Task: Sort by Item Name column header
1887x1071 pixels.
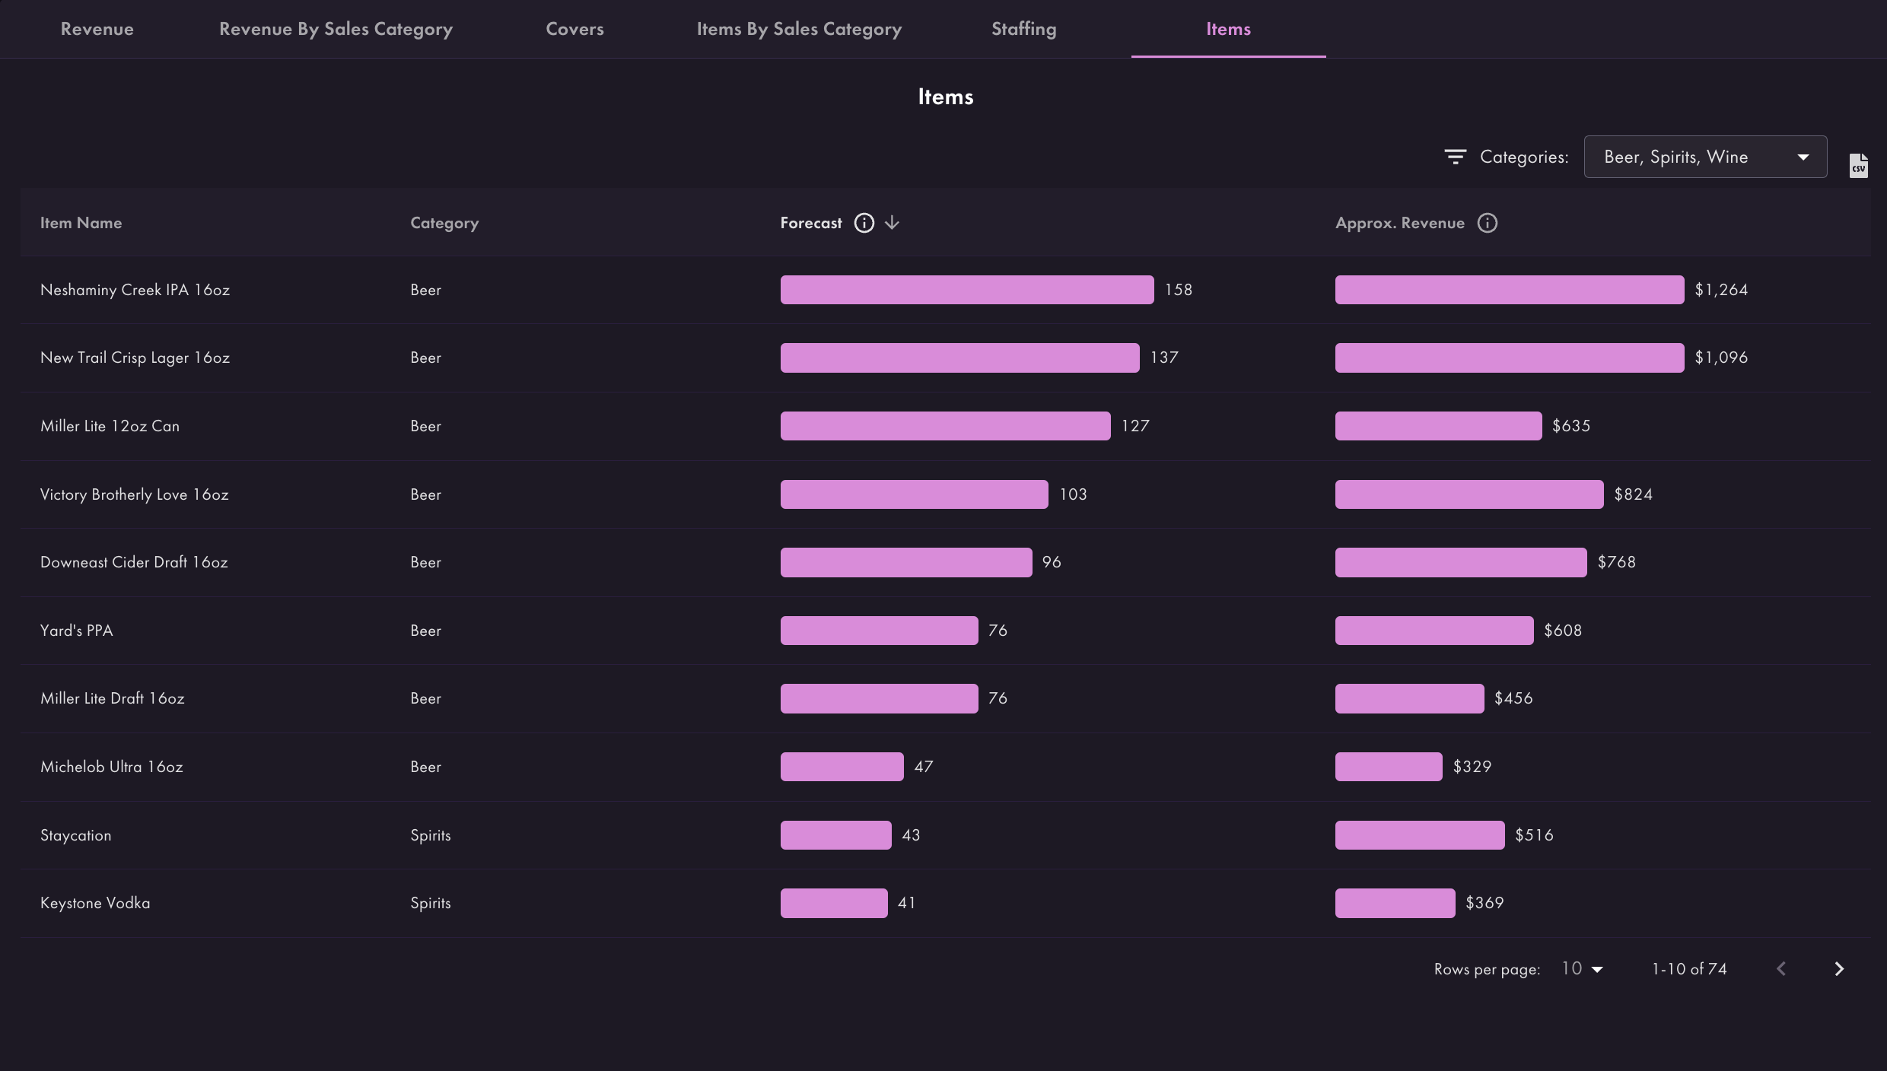Action: pyautogui.click(x=81, y=223)
